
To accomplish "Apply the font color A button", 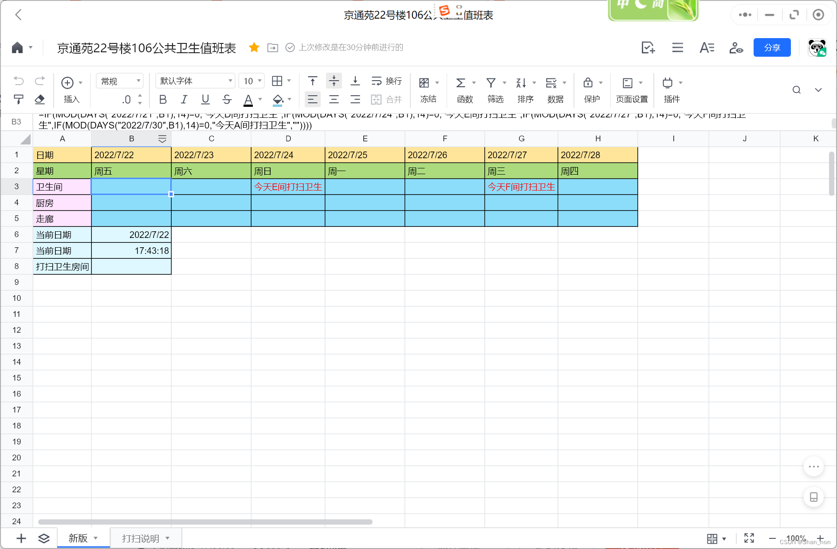I will coord(248,100).
